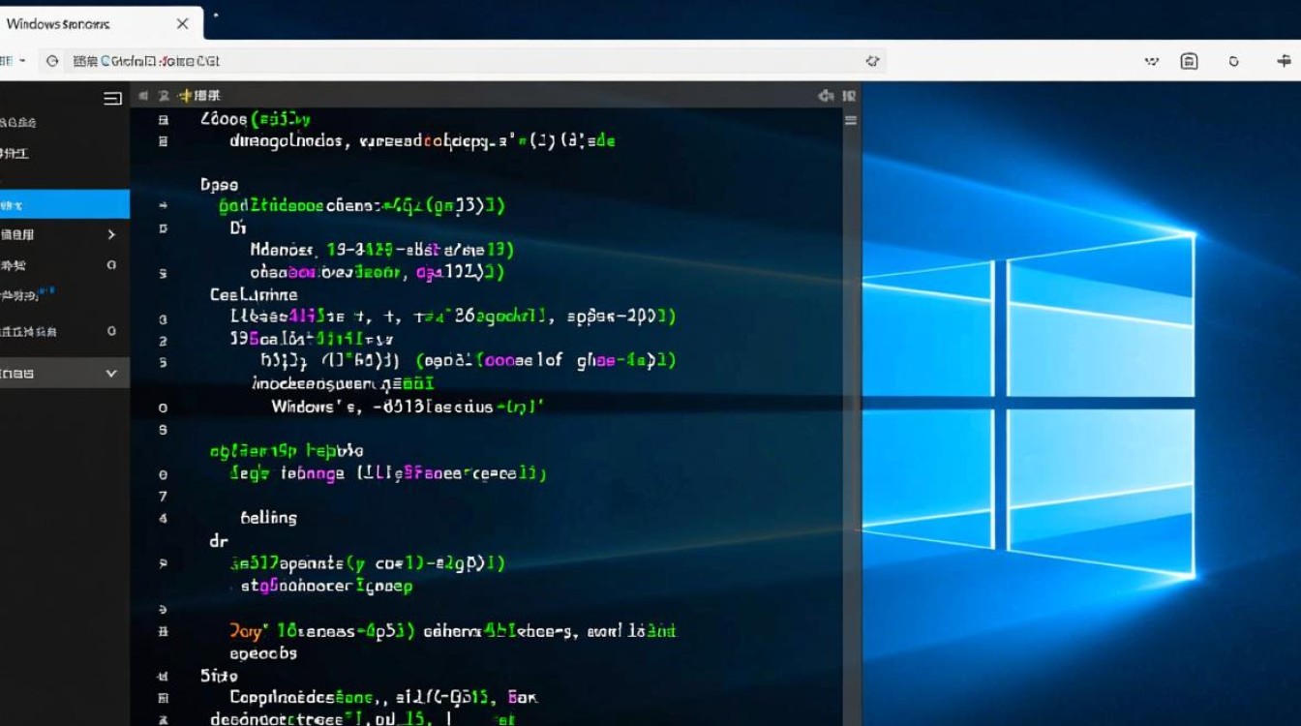Screen dimensions: 1301x726
Task: Click the browser address bar field
Action: pyautogui.click(x=465, y=61)
